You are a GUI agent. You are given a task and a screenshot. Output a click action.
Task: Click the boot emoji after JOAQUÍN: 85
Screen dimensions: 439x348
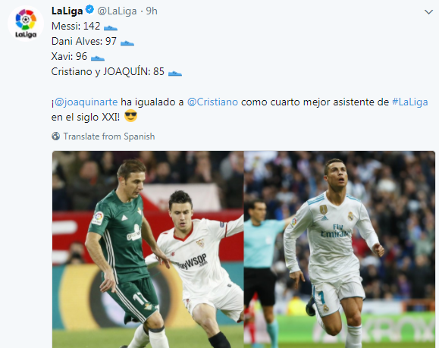point(175,74)
